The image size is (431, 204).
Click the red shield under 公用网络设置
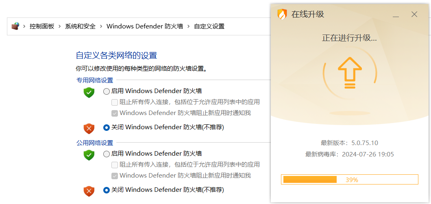coord(89,191)
